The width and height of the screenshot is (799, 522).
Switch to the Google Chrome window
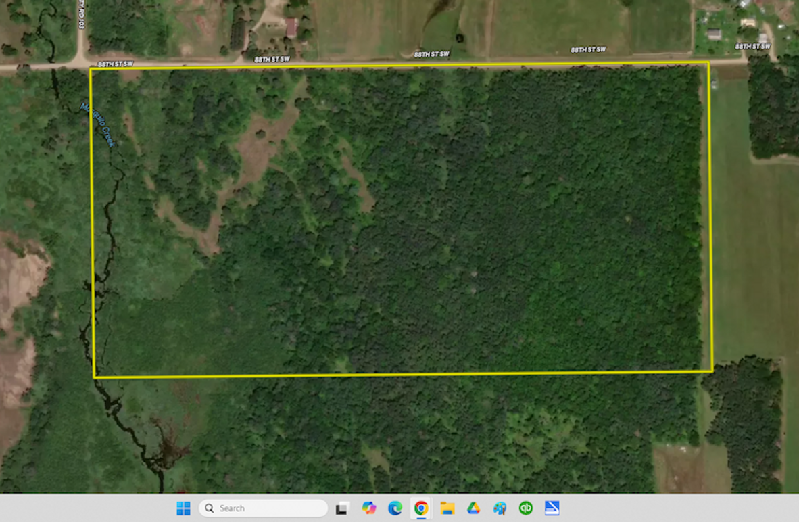tap(421, 508)
